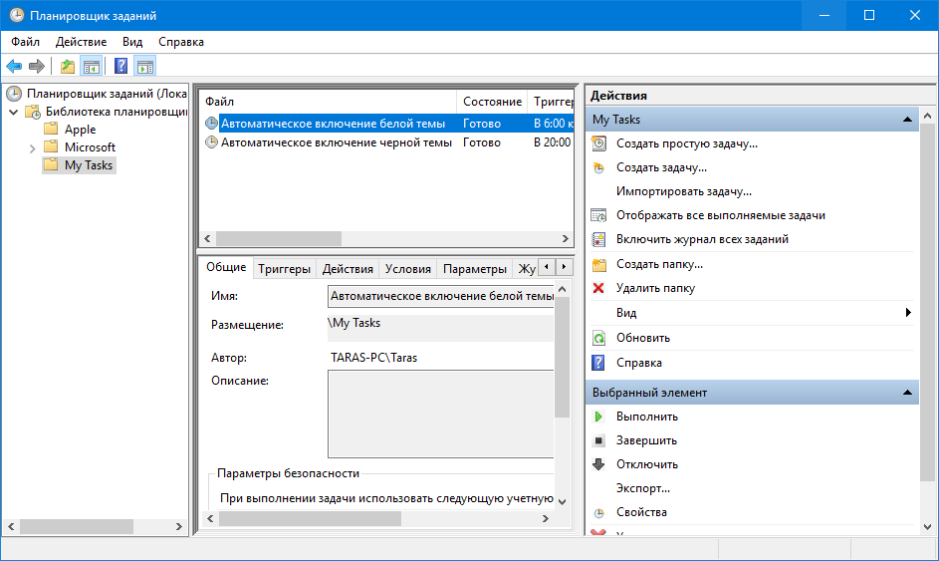Viewport: 939px width, 561px height.
Task: Click Импортировать задачу link
Action: (684, 191)
